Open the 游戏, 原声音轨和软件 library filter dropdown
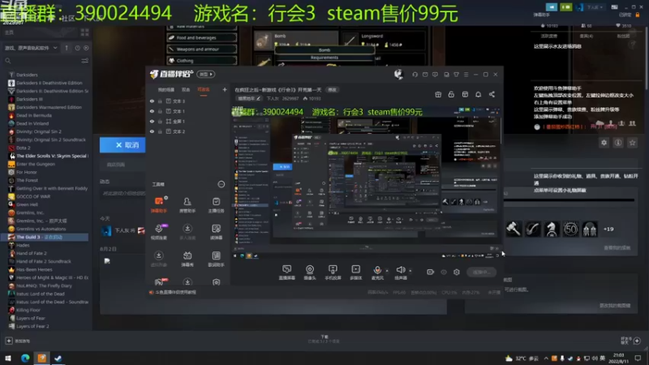 coord(31,48)
